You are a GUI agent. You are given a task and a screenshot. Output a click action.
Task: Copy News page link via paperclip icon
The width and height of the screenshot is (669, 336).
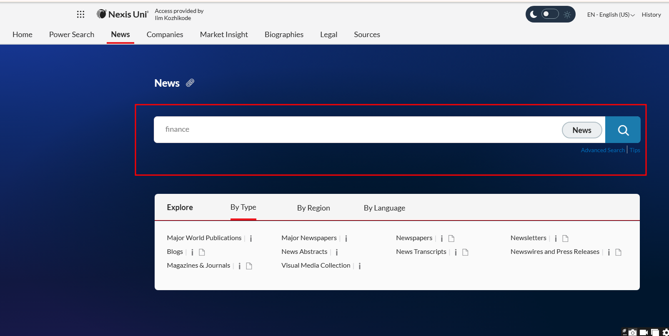190,83
